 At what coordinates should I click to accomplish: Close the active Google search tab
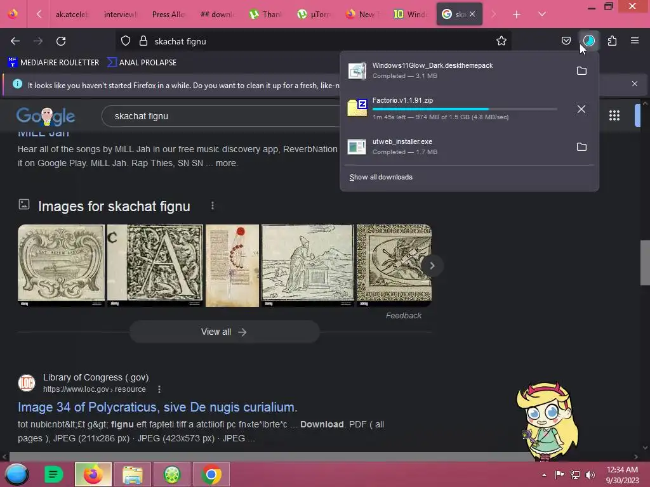coord(472,14)
